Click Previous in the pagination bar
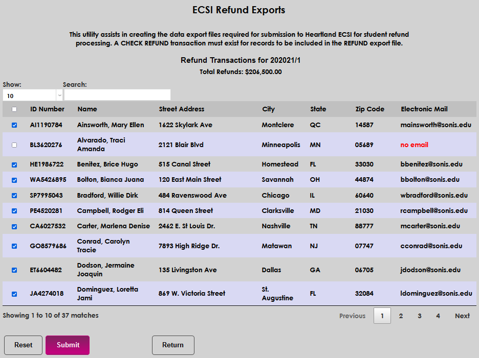The width and height of the screenshot is (479, 358). coord(352,316)
